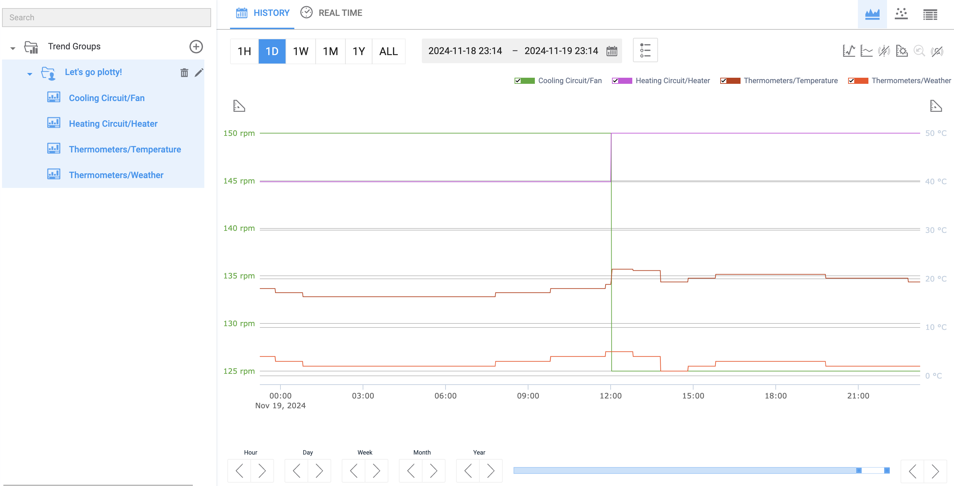Click the zoomed line chart axis icon
954x486 pixels.
pyautogui.click(x=849, y=51)
